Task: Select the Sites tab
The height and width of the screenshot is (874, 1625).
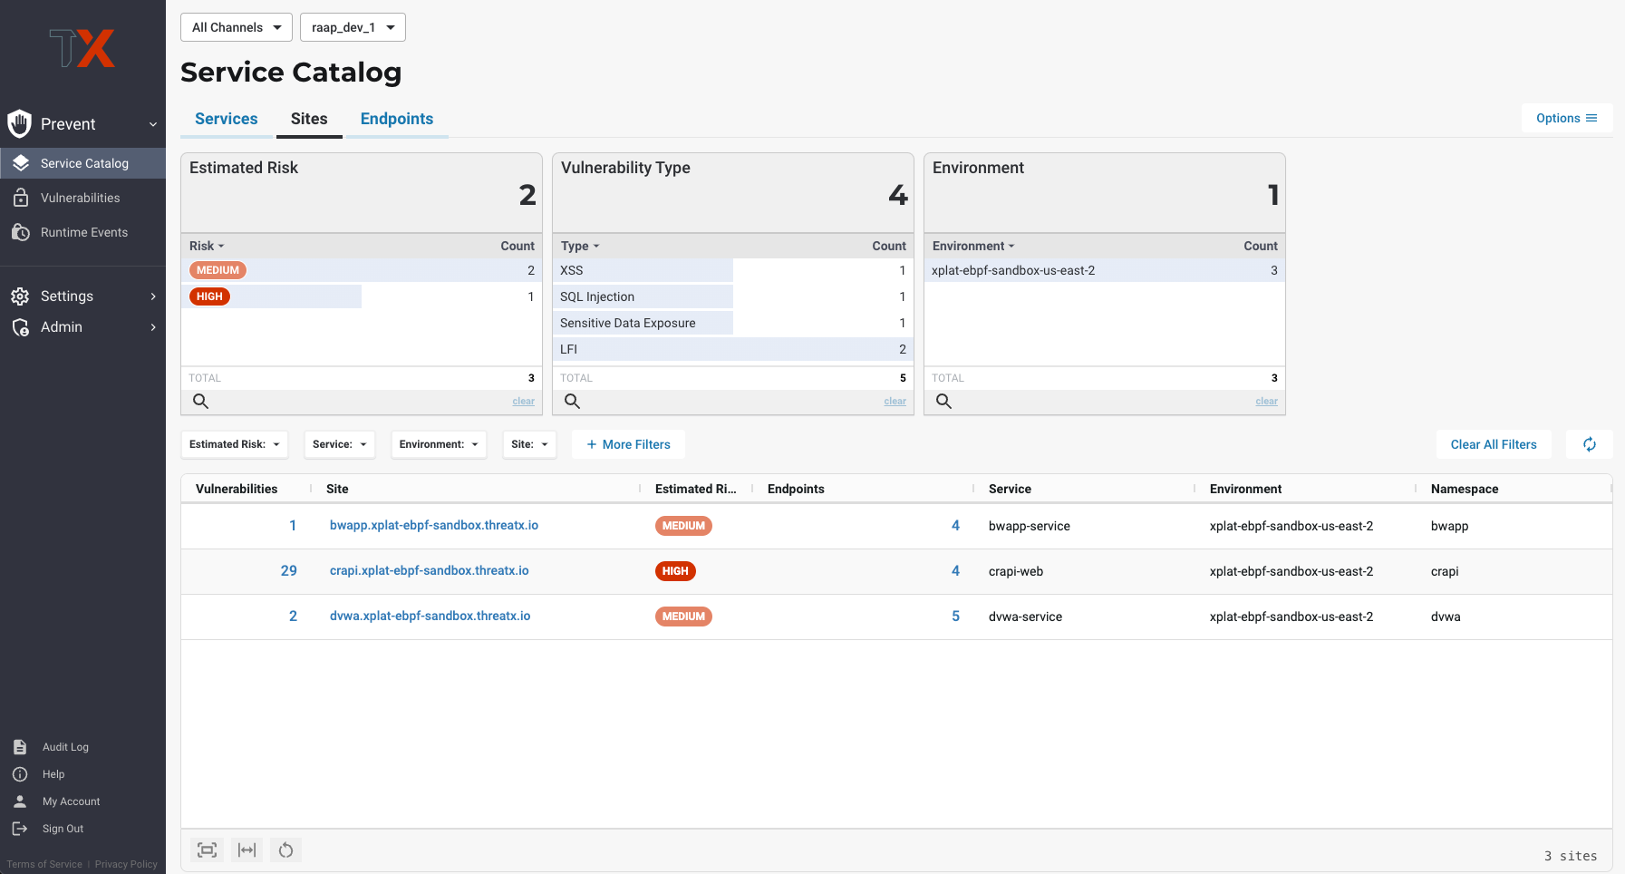Action: [309, 119]
